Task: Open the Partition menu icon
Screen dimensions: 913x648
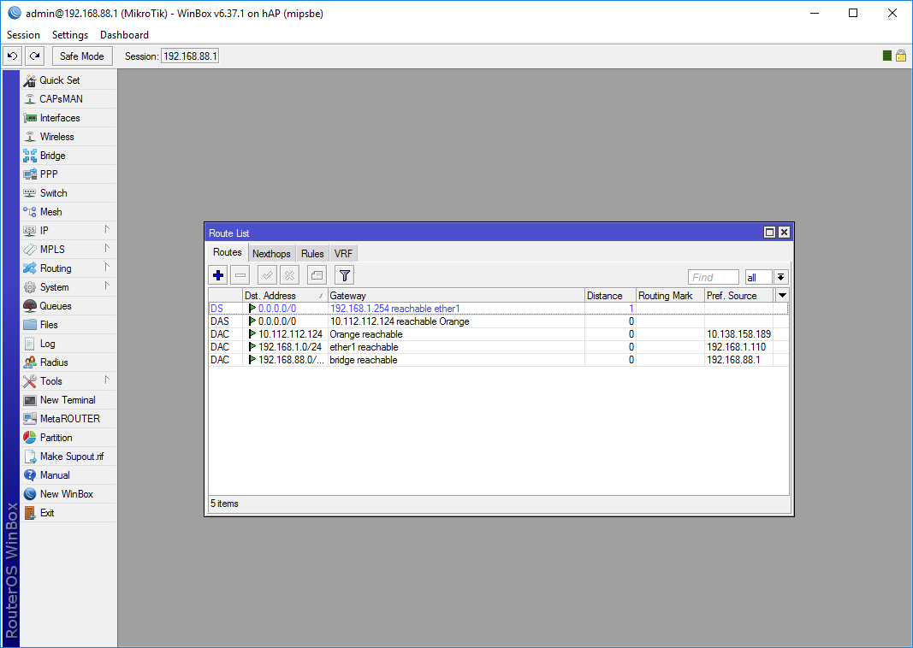Action: pyautogui.click(x=30, y=438)
